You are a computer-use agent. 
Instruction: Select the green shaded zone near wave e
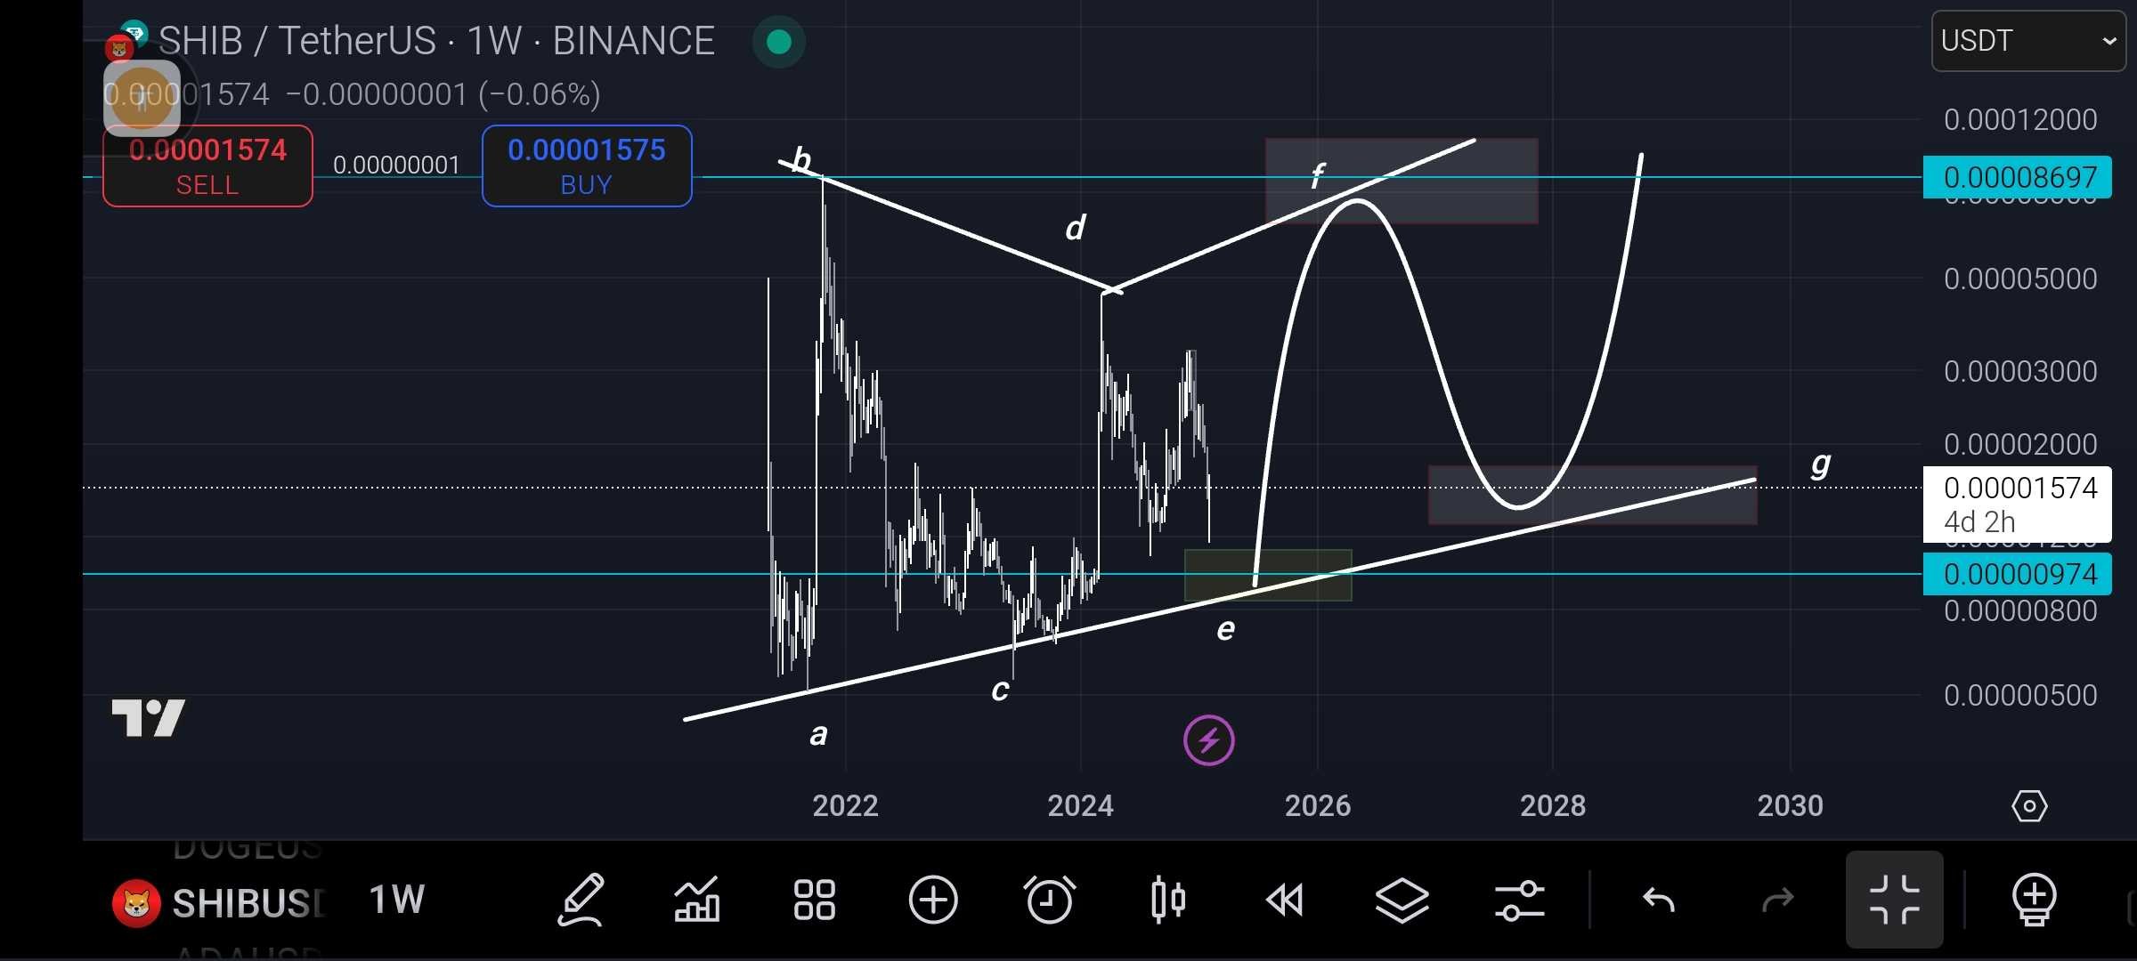coord(1268,575)
